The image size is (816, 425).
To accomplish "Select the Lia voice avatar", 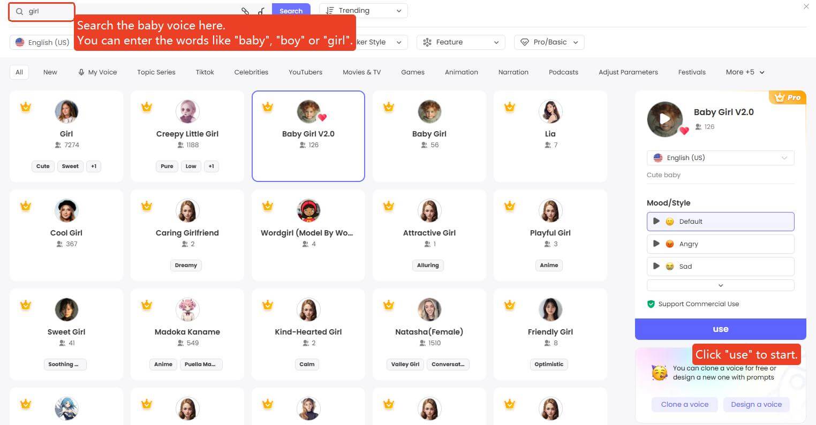I will point(550,111).
